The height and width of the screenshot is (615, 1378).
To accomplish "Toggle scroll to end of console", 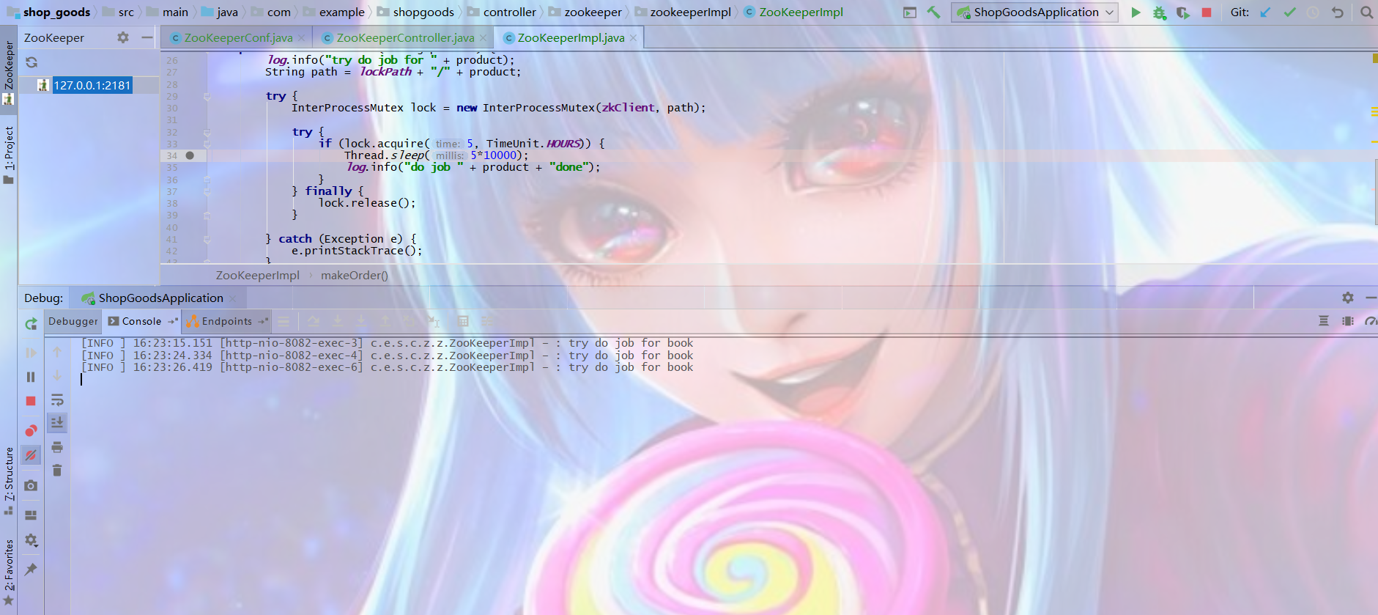I will [x=57, y=422].
